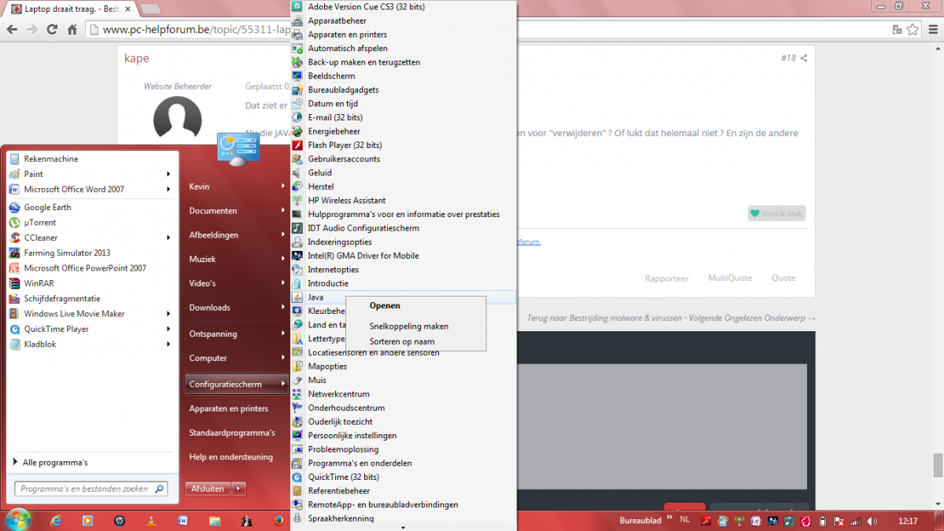Expand the Paint submenu arrow
The image size is (944, 531).
[168, 174]
